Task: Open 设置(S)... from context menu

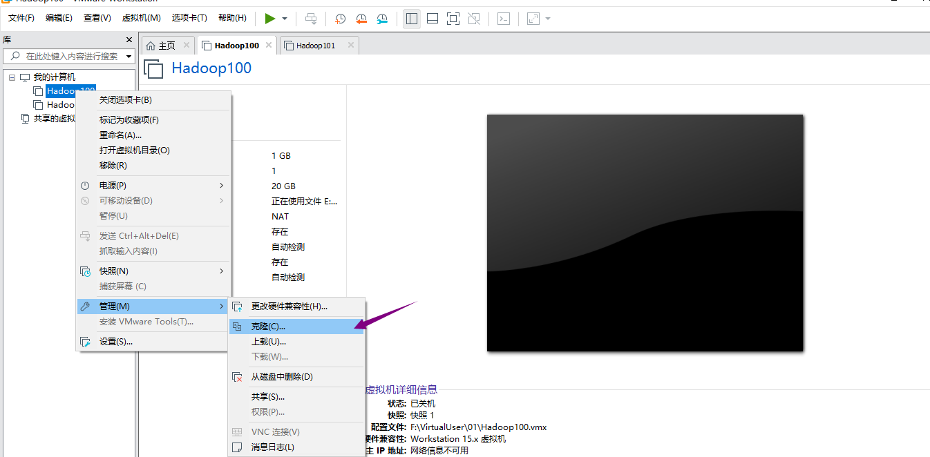Action: pyautogui.click(x=153, y=342)
